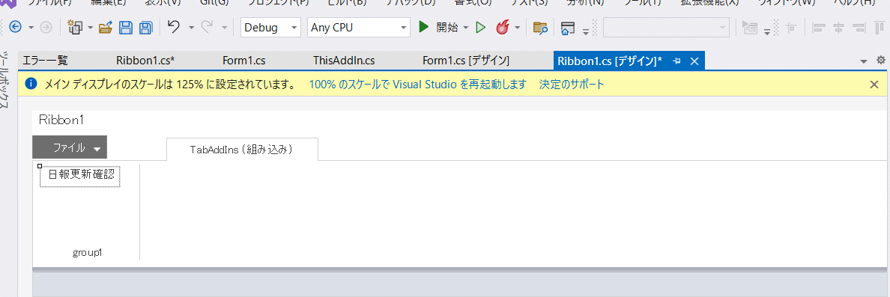890x297 pixels.
Task: Click the window with home icon
Action: (x=568, y=28)
